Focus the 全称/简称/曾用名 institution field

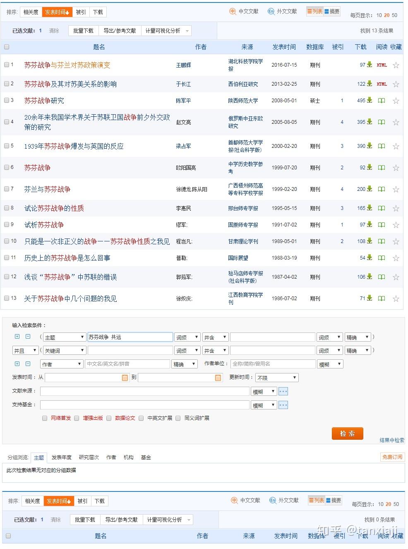coord(273,364)
